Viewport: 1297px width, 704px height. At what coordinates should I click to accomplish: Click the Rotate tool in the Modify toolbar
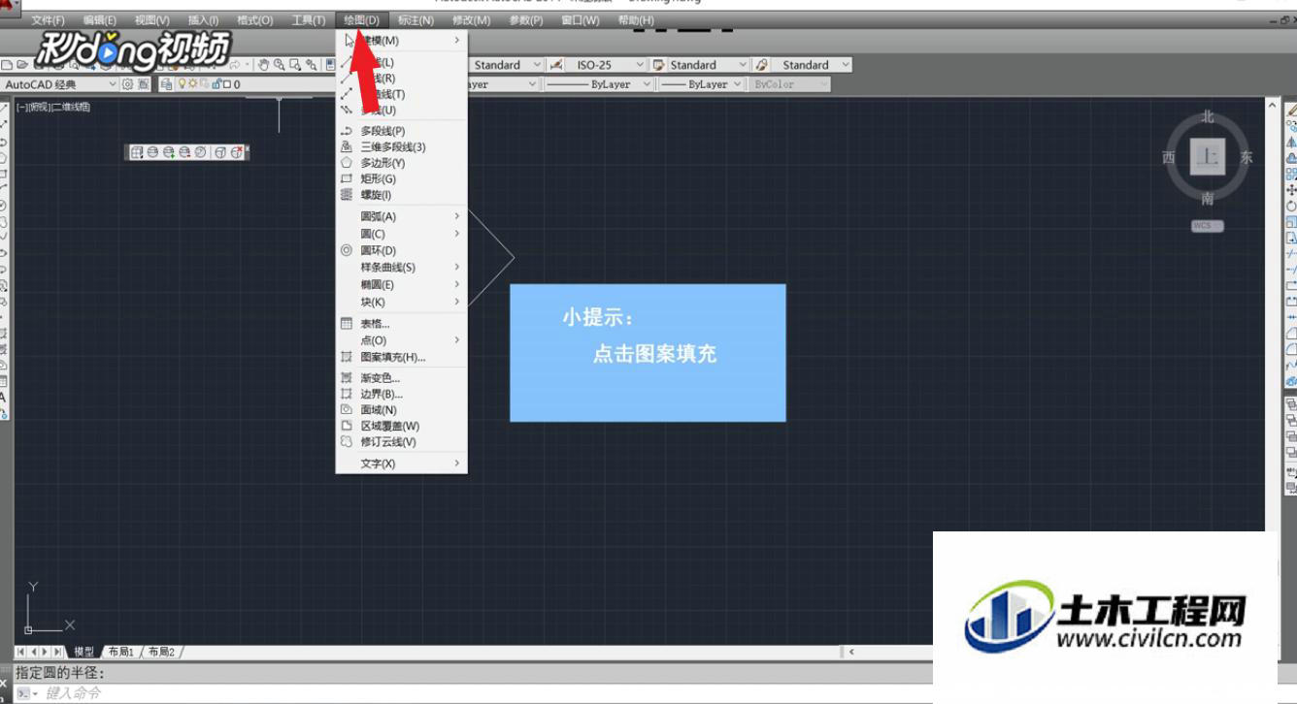pos(1291,206)
